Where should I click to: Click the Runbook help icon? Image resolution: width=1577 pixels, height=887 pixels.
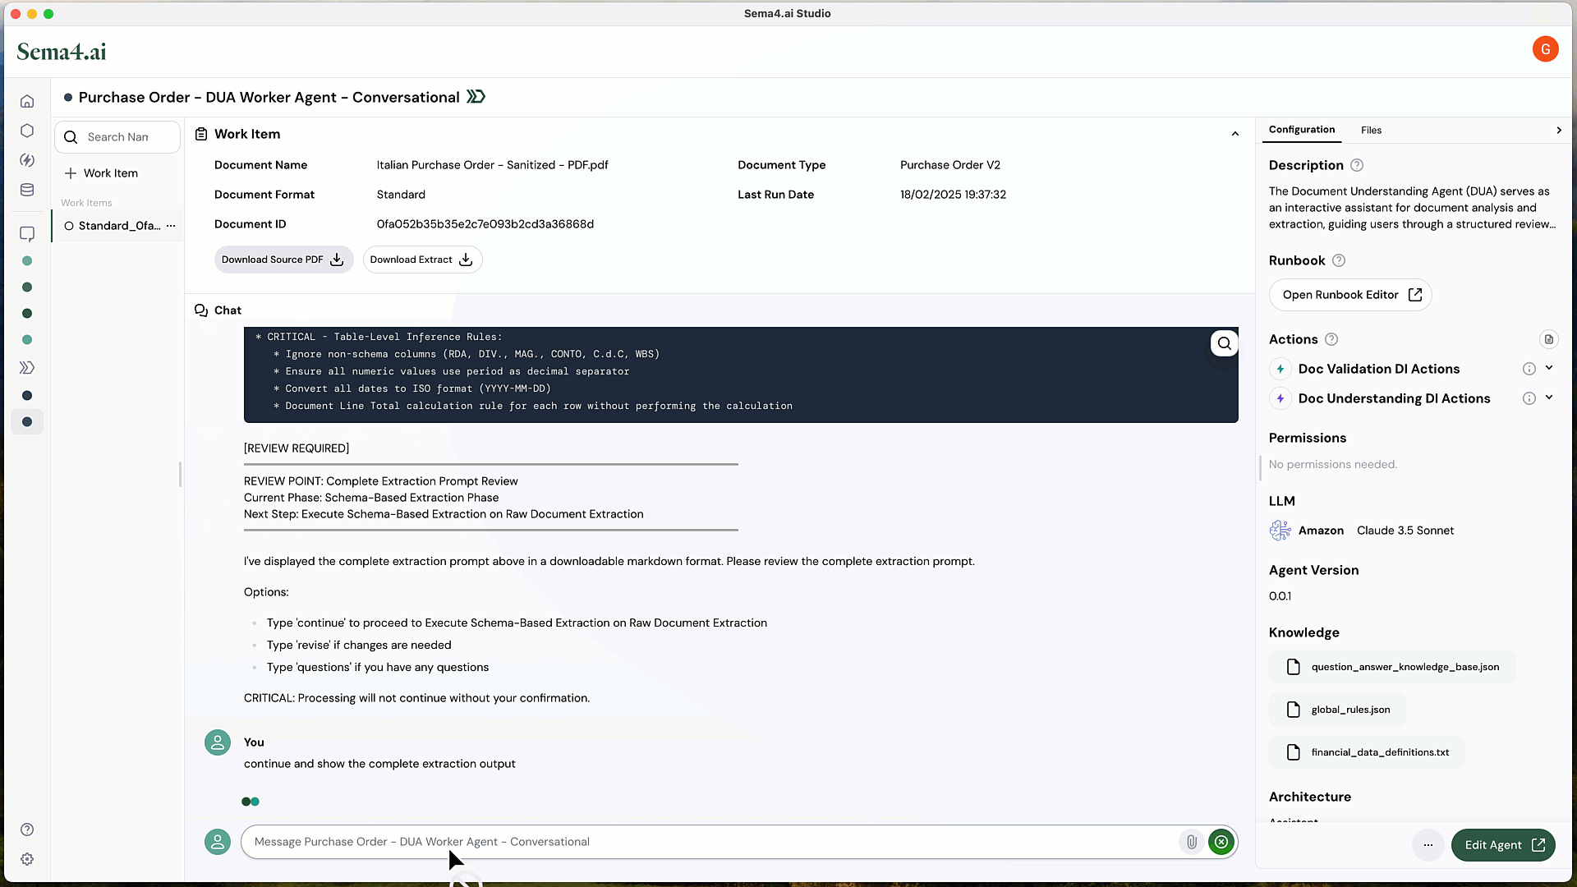click(x=1339, y=260)
